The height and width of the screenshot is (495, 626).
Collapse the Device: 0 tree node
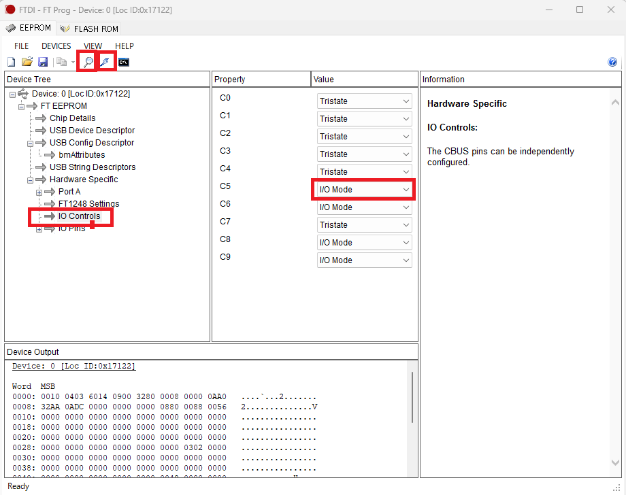(12, 95)
